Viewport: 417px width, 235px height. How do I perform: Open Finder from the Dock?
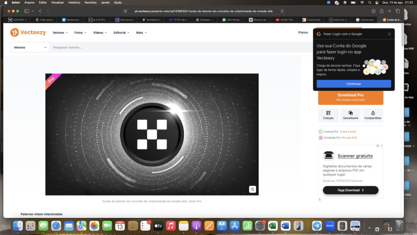pos(18,226)
